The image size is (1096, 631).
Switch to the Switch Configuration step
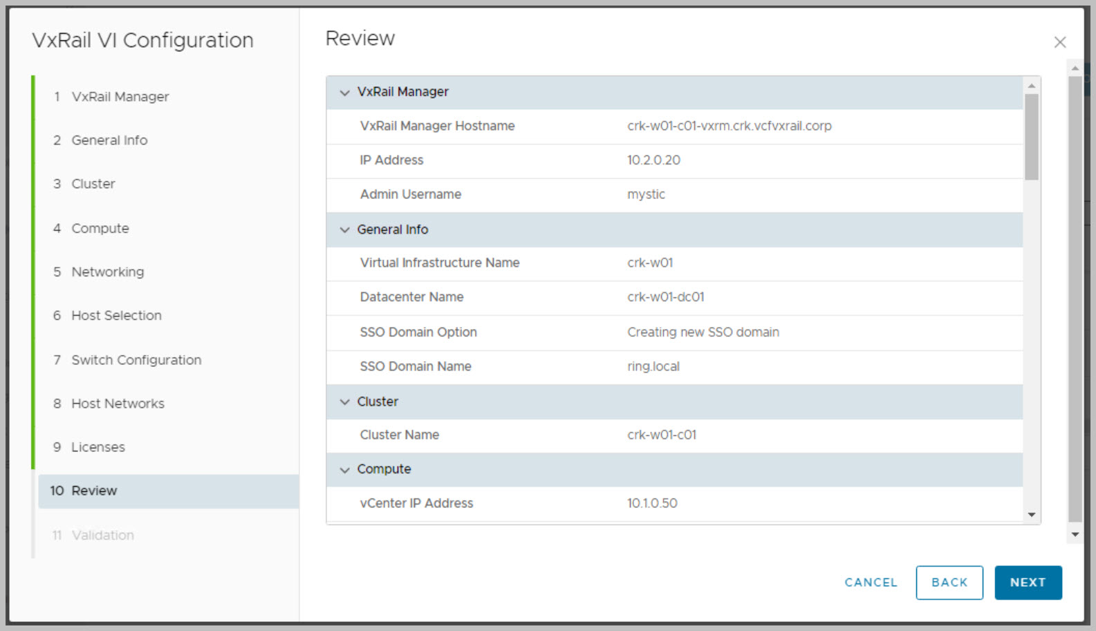136,360
